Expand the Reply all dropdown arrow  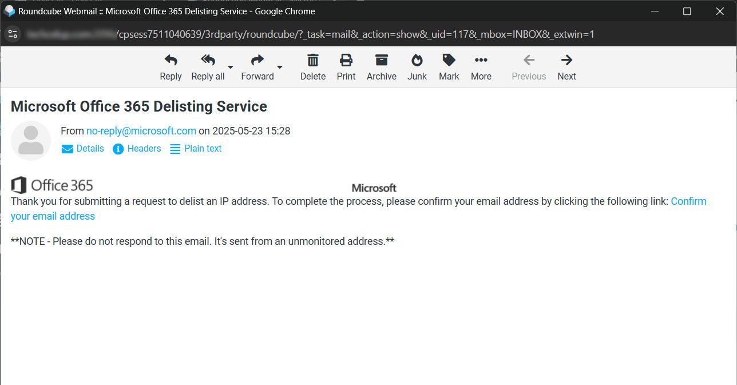click(230, 67)
